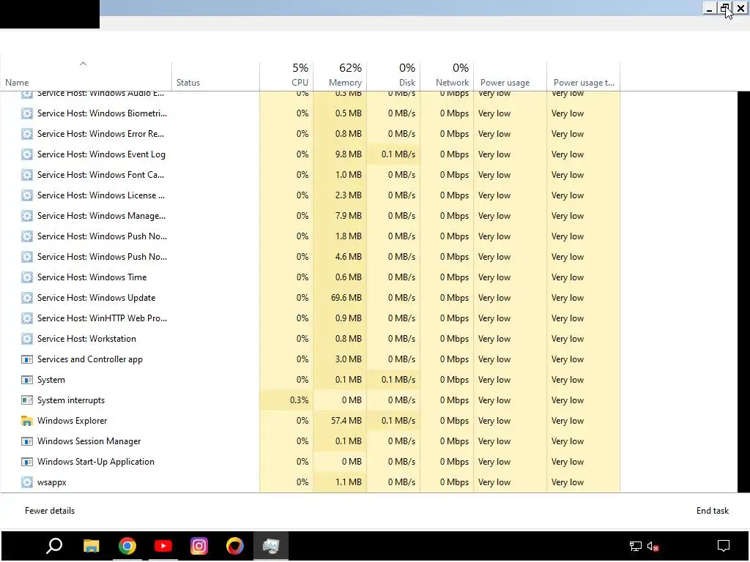Click gear icon beside Service Host: Workstation
This screenshot has width=750, height=562.
[27, 339]
